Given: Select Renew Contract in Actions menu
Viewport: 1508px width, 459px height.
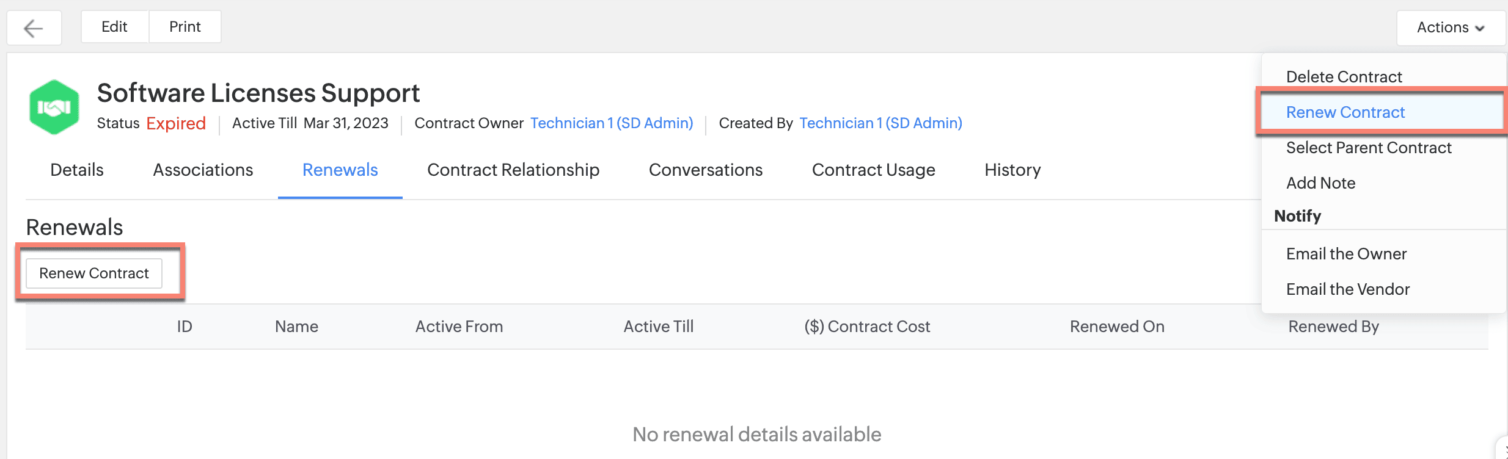Looking at the screenshot, I should 1345,112.
